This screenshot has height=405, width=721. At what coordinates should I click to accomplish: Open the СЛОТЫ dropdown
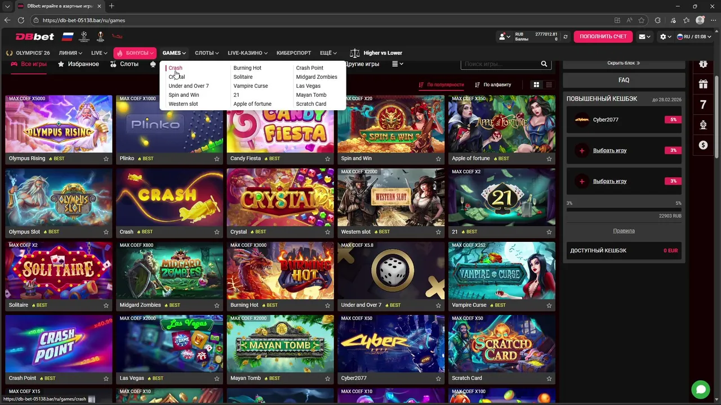[x=207, y=53]
